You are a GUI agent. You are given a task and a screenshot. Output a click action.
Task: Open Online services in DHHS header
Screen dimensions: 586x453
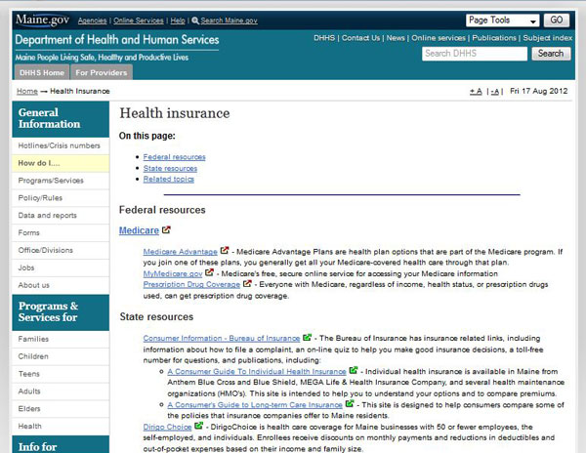click(x=439, y=38)
